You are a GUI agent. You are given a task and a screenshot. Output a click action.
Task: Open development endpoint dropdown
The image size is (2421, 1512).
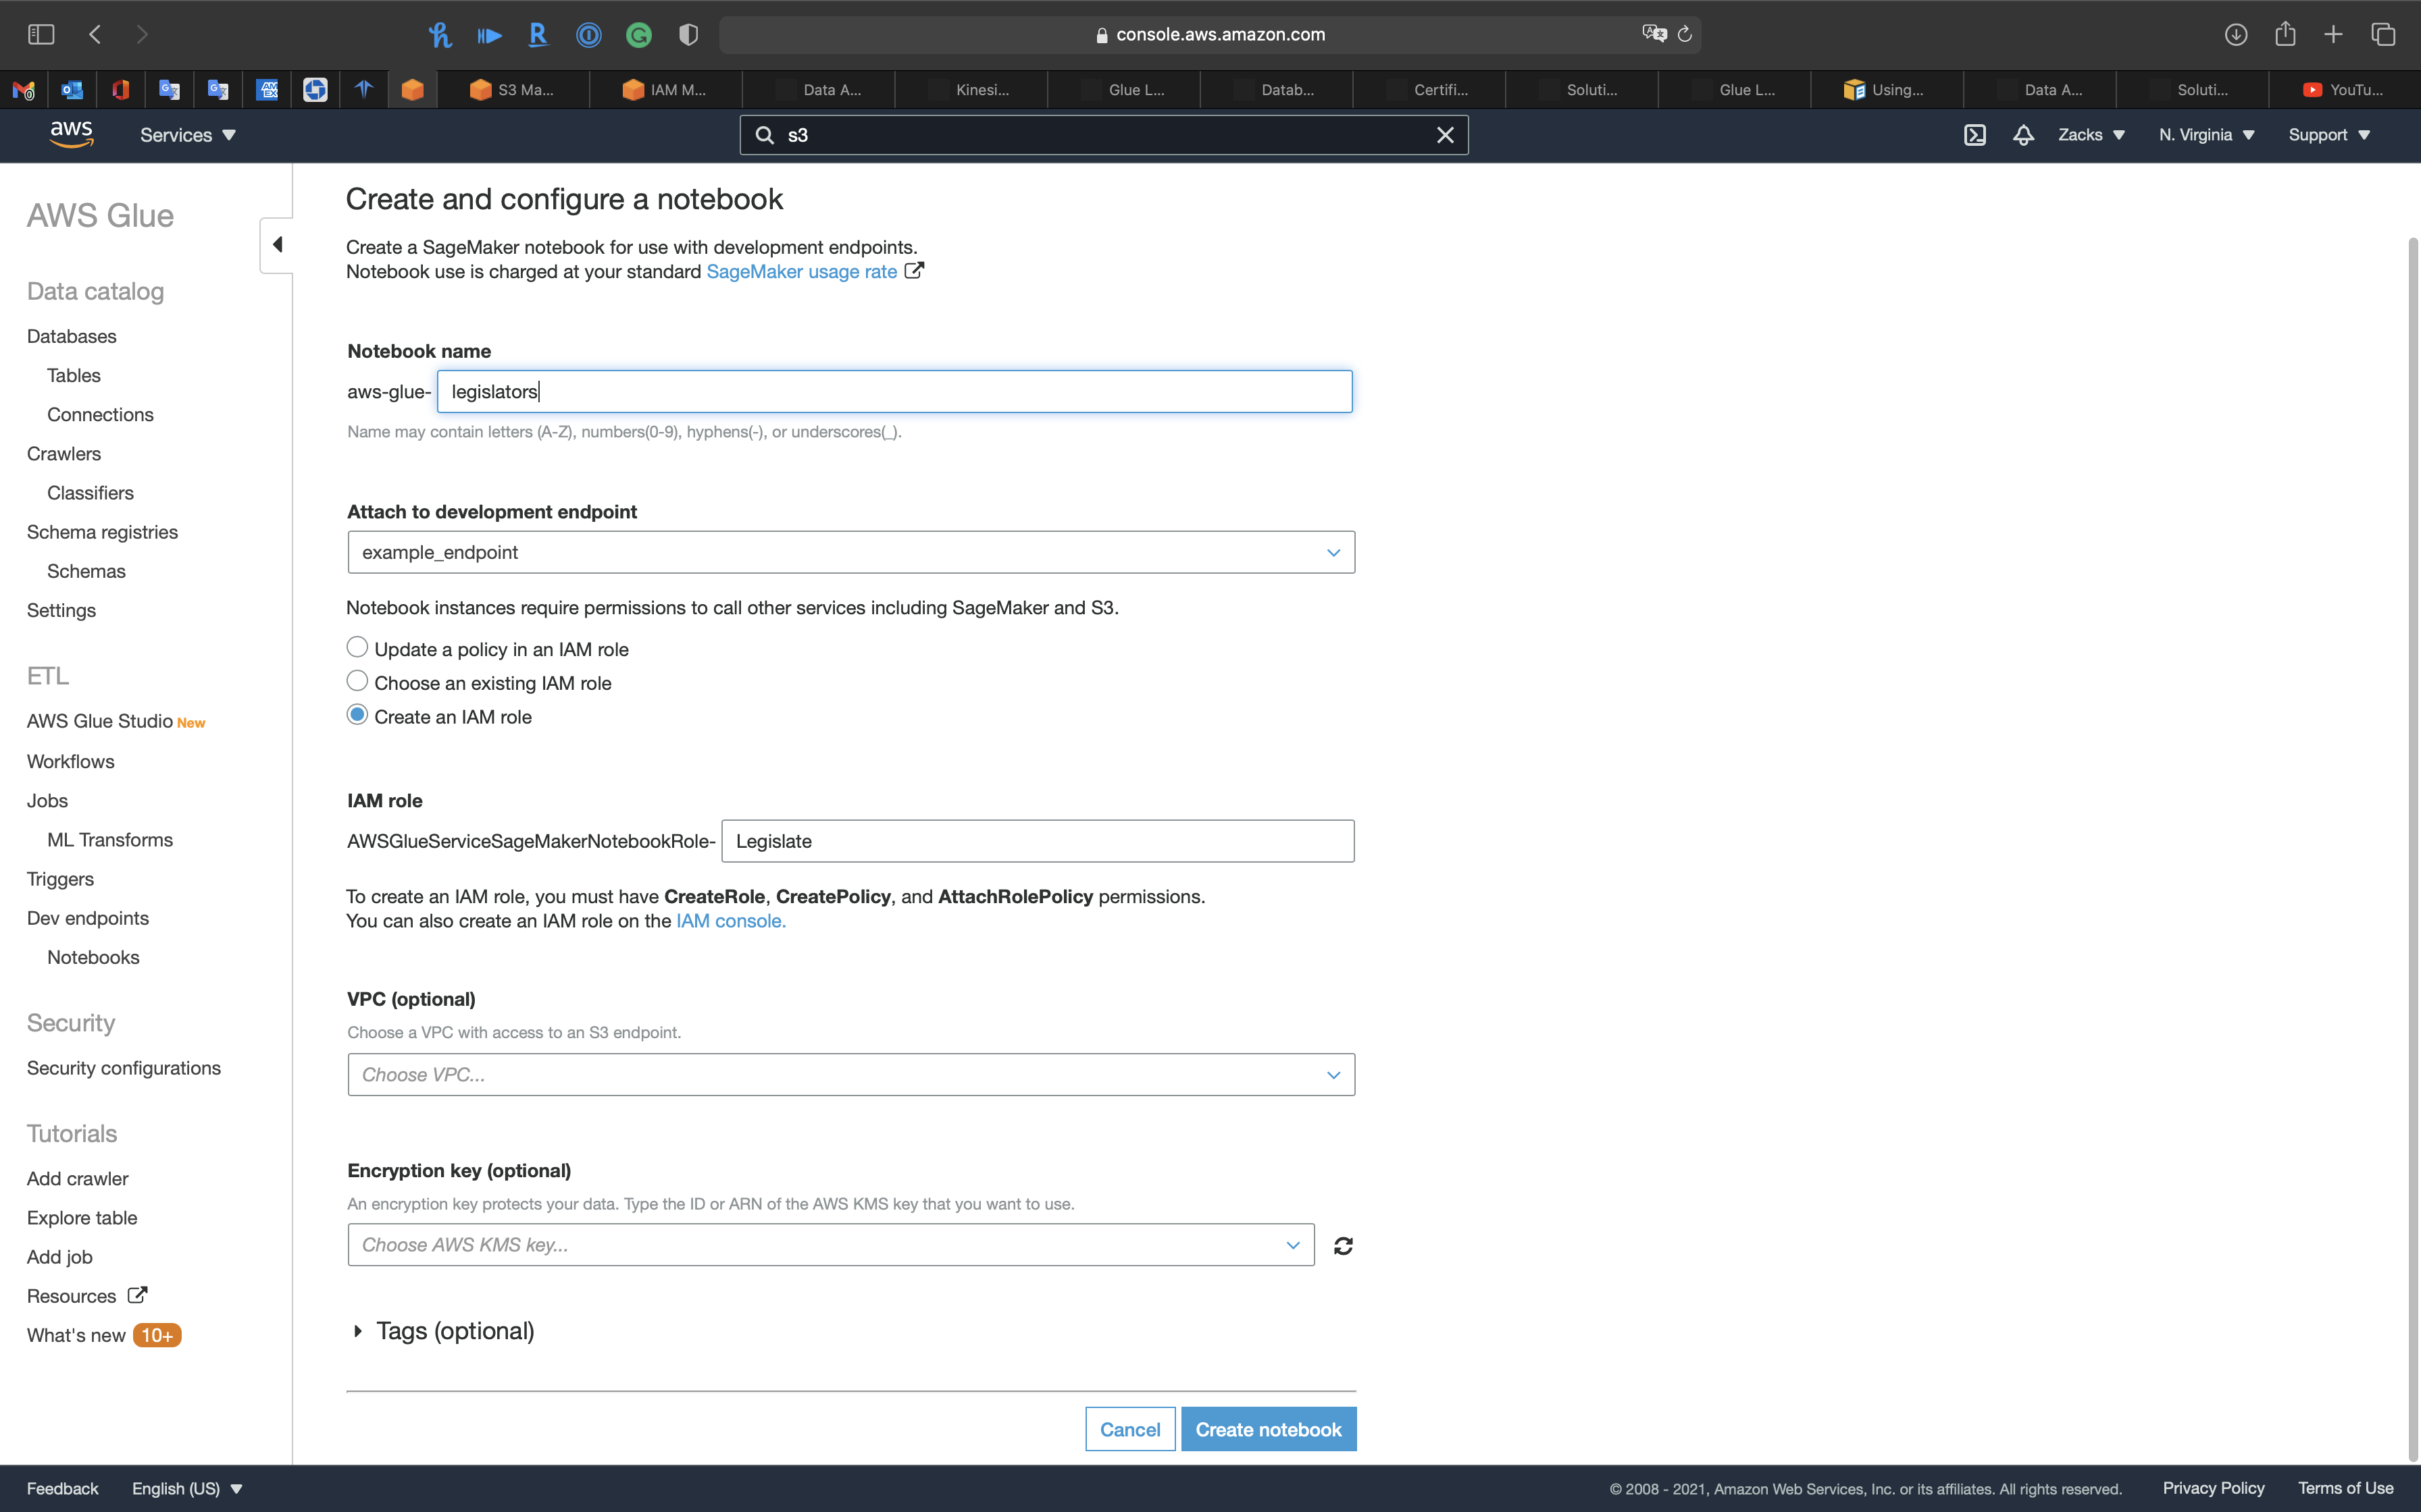[x=850, y=552]
